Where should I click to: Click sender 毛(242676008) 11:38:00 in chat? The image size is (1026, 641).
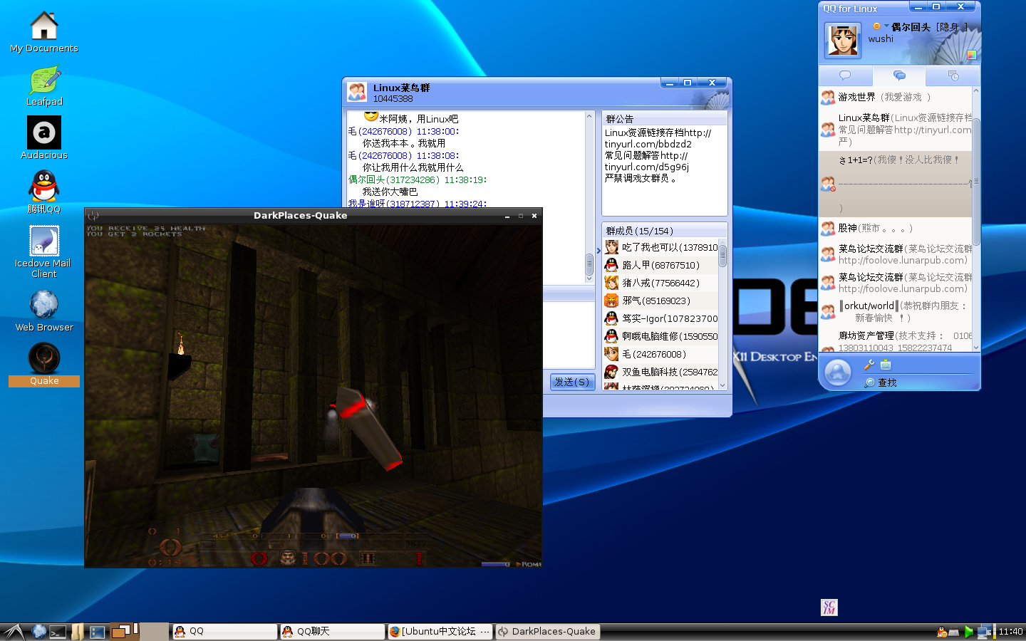[403, 131]
